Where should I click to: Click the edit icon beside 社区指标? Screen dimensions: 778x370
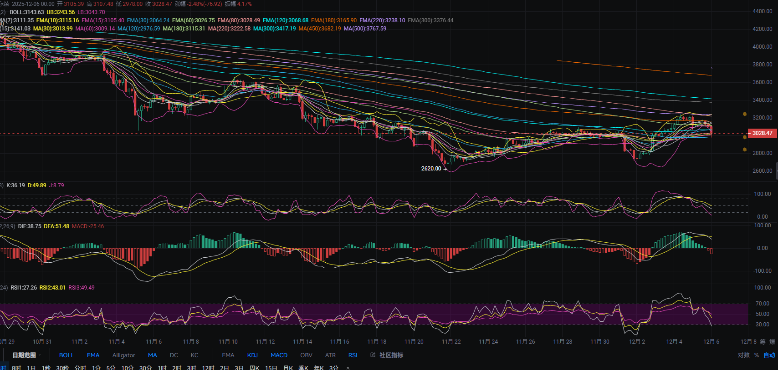(373, 355)
